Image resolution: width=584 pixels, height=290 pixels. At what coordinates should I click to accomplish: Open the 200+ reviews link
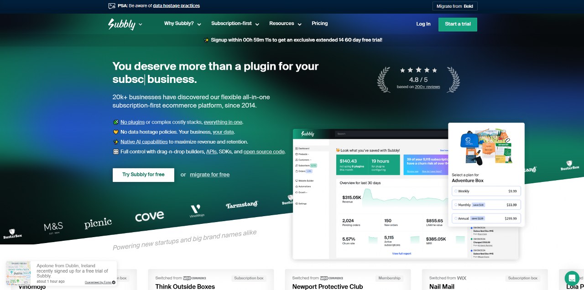(x=427, y=87)
